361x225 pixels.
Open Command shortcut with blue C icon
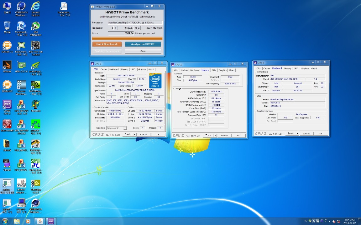pos(21,29)
